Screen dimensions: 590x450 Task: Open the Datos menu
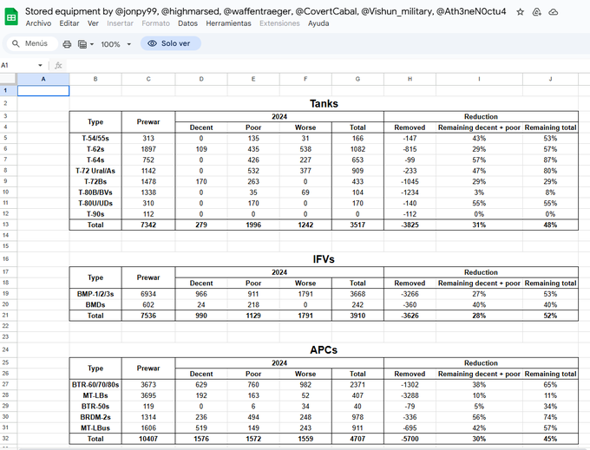(187, 23)
